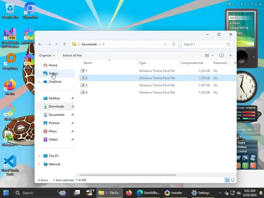Sort by Compressed size column
Viewport: 264px width, 198px height.
[x=192, y=63]
